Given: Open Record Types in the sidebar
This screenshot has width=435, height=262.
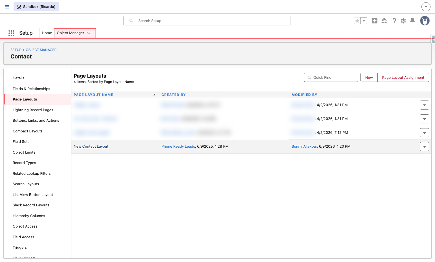Looking at the screenshot, I should (24, 163).
